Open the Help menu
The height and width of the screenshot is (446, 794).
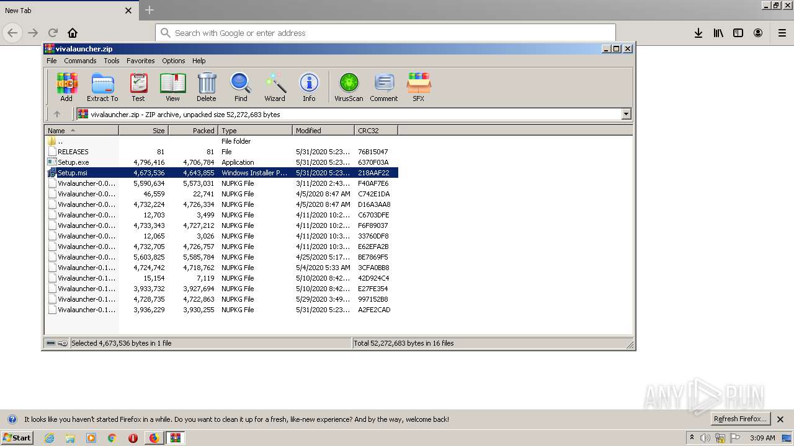tap(199, 61)
